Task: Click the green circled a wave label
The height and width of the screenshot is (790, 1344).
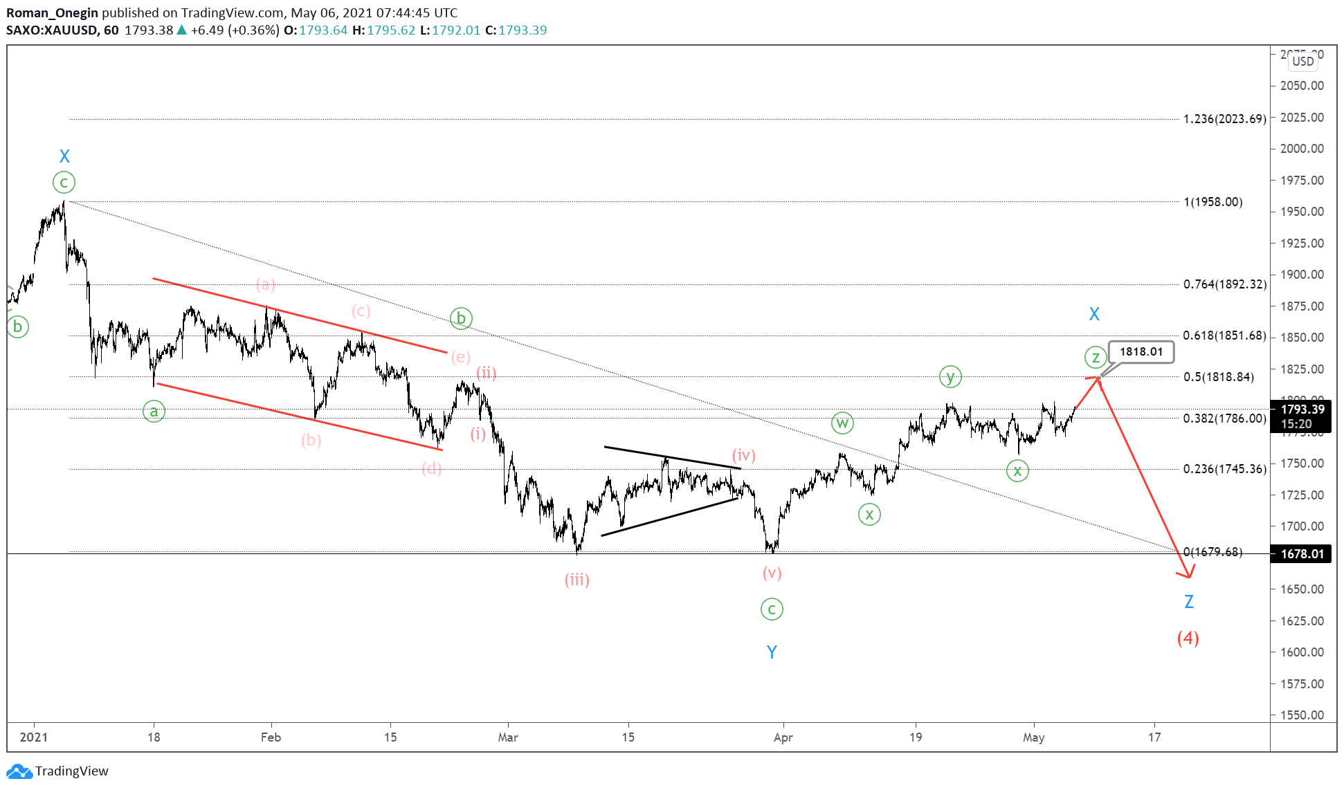Action: click(154, 412)
